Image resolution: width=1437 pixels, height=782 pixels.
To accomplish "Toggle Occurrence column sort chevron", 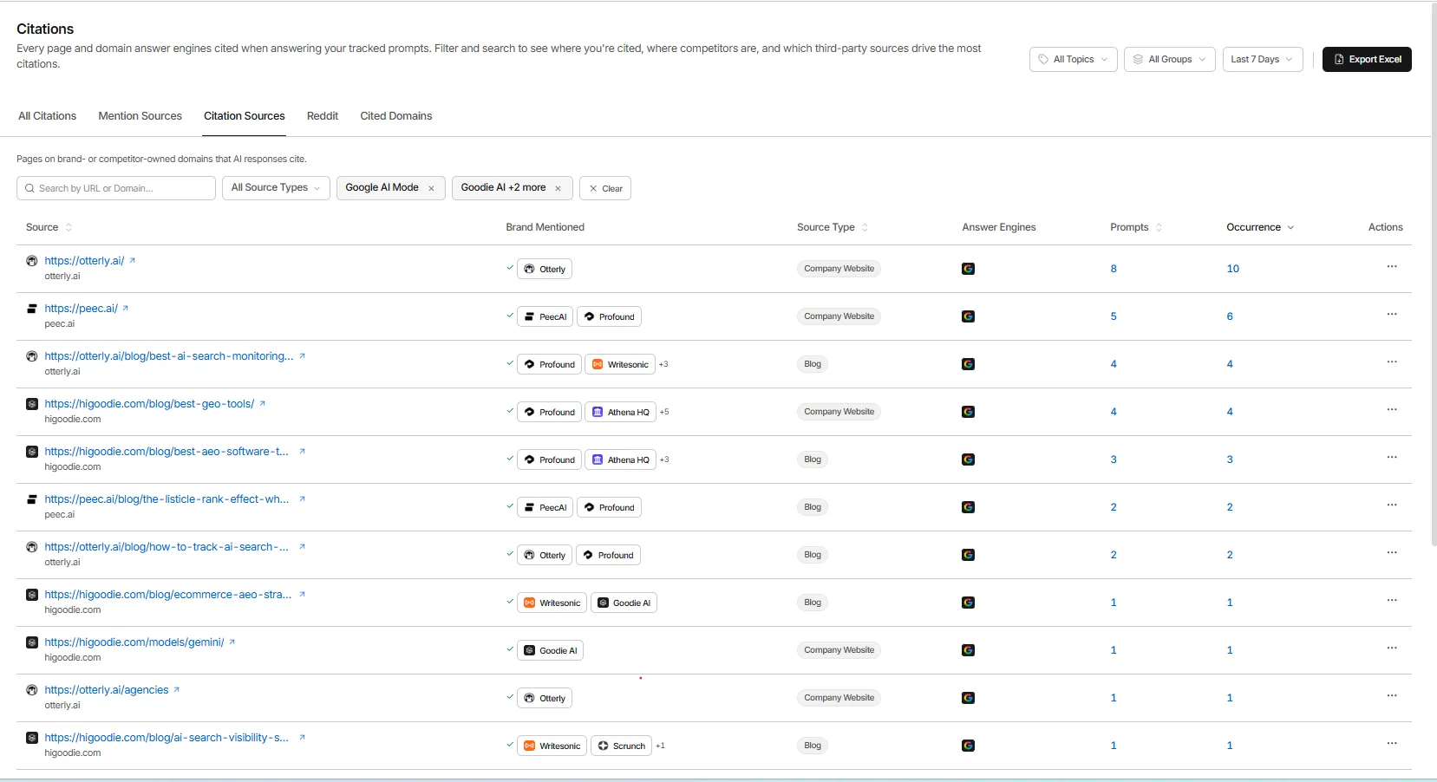I will pyautogui.click(x=1290, y=227).
